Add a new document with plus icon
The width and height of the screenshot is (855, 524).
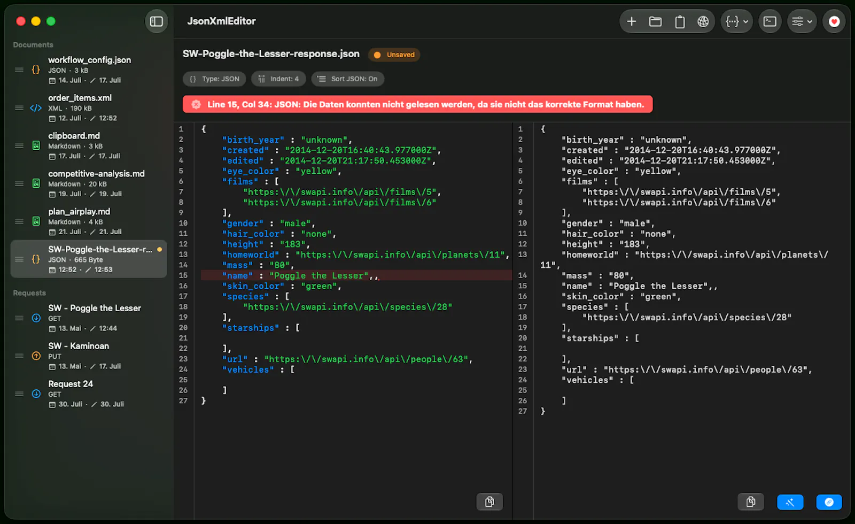632,21
